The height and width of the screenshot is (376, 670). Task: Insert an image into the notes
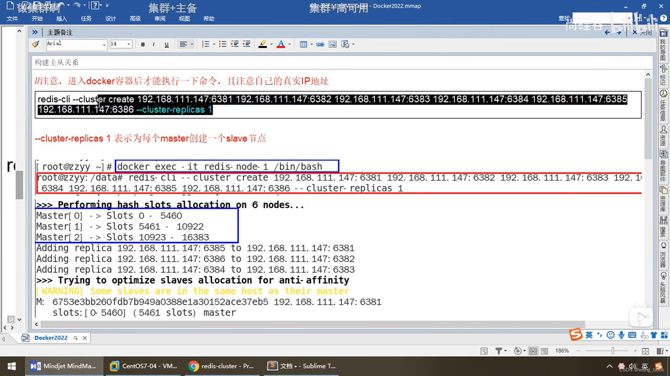(x=333, y=44)
